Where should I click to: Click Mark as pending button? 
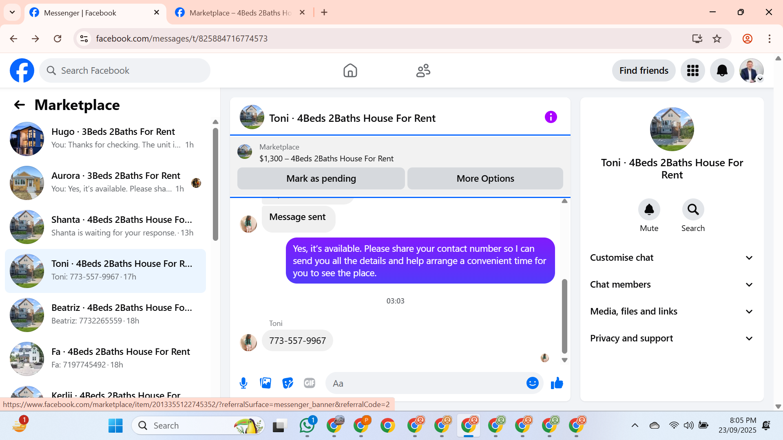point(321,178)
